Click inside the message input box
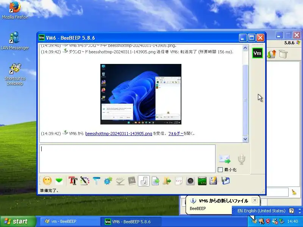This screenshot has height=227, width=303. [x=127, y=159]
